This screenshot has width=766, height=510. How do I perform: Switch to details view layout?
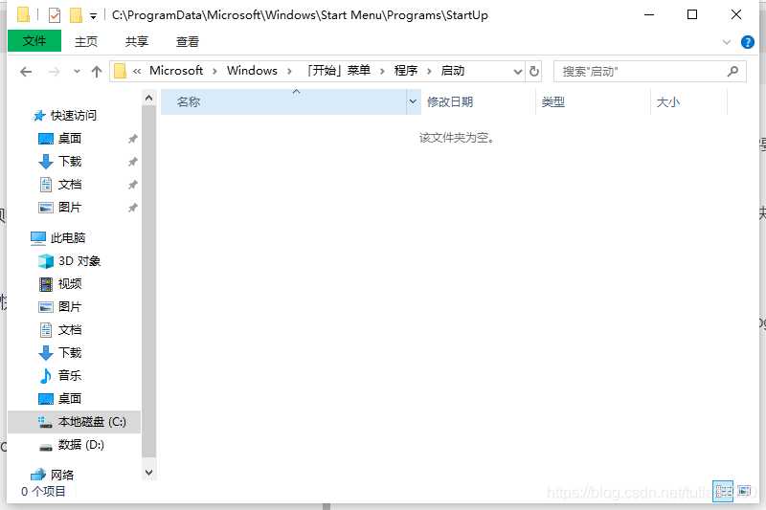point(723,492)
